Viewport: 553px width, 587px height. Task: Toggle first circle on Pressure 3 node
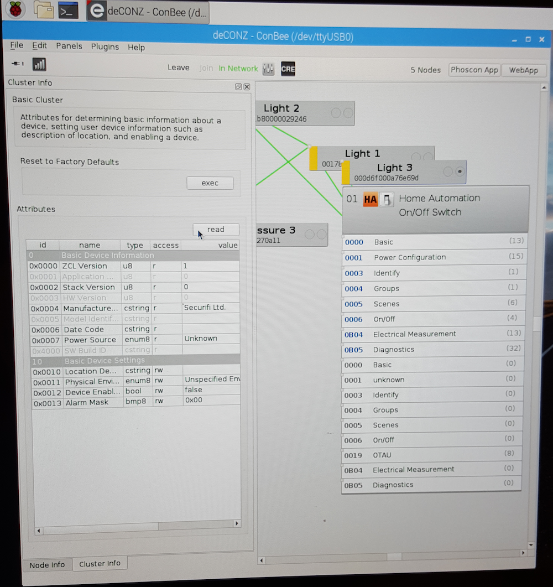[x=310, y=235]
